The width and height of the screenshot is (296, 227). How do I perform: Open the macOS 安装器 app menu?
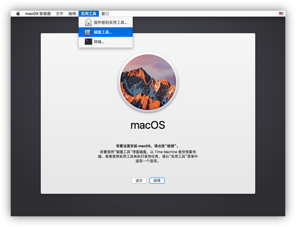(x=38, y=14)
